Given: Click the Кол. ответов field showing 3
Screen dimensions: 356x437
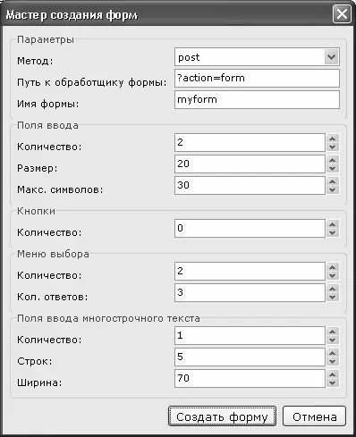Looking at the screenshot, I should click(250, 293).
